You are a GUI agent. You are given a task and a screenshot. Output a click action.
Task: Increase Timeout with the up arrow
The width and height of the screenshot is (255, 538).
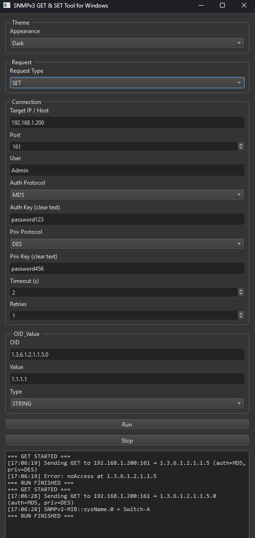[x=241, y=290]
